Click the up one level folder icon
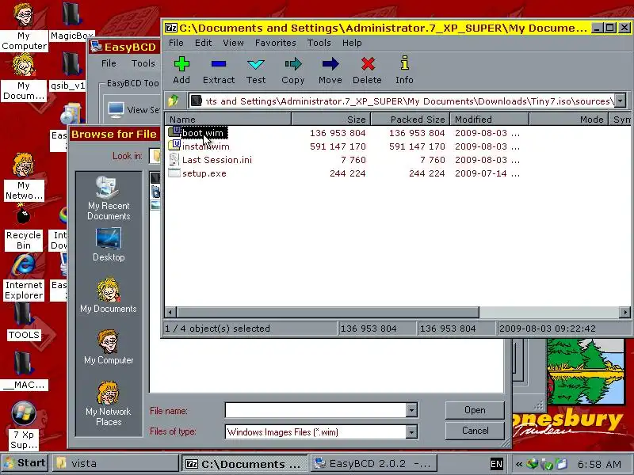This screenshot has width=634, height=475. [x=174, y=101]
